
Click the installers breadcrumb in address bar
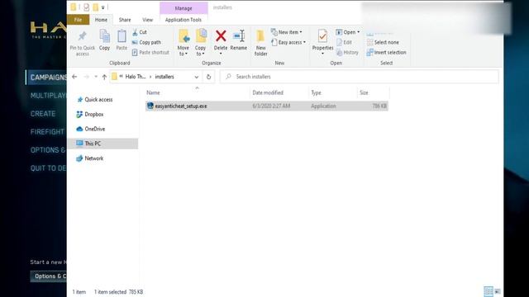coord(164,77)
